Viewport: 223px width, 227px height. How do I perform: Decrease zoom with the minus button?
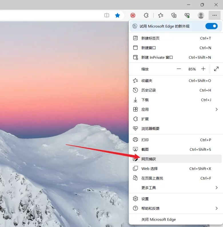pos(179,69)
